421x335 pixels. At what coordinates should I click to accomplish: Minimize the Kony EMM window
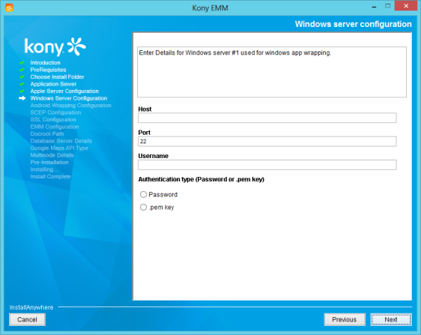[374, 7]
